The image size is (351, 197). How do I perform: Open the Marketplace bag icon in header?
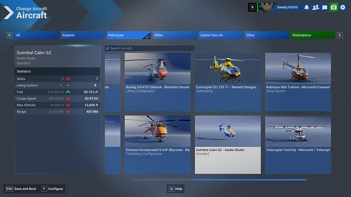tap(334, 8)
